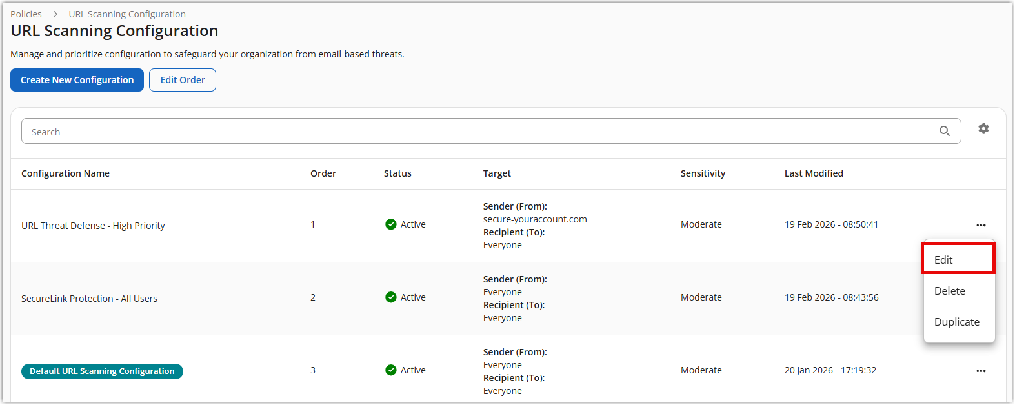Open SecureLink Protection - All Users configuration
Image resolution: width=1015 pixels, height=405 pixels.
pyautogui.click(x=89, y=299)
